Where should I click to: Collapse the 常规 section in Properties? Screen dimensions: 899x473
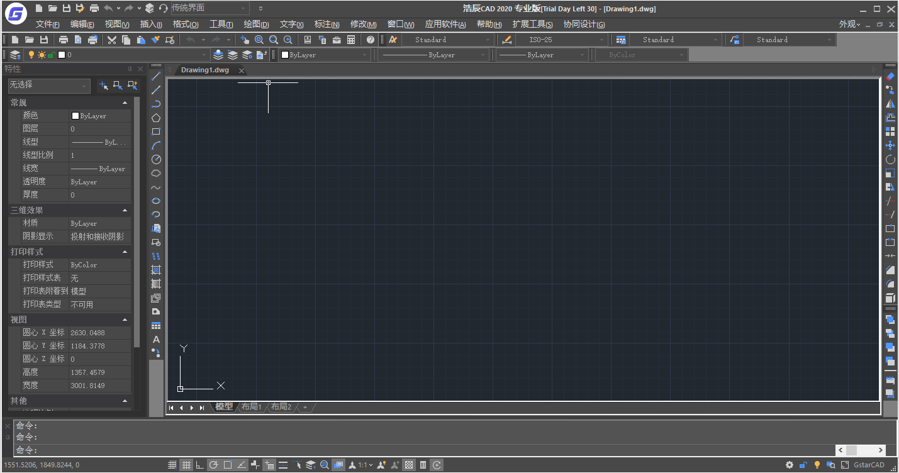tap(125, 103)
